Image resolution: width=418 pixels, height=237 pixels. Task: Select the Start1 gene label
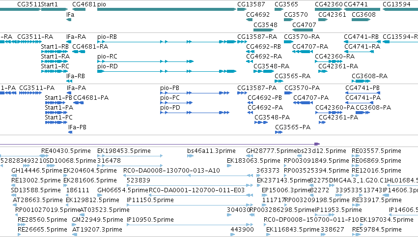pyautogui.click(x=49, y=4)
